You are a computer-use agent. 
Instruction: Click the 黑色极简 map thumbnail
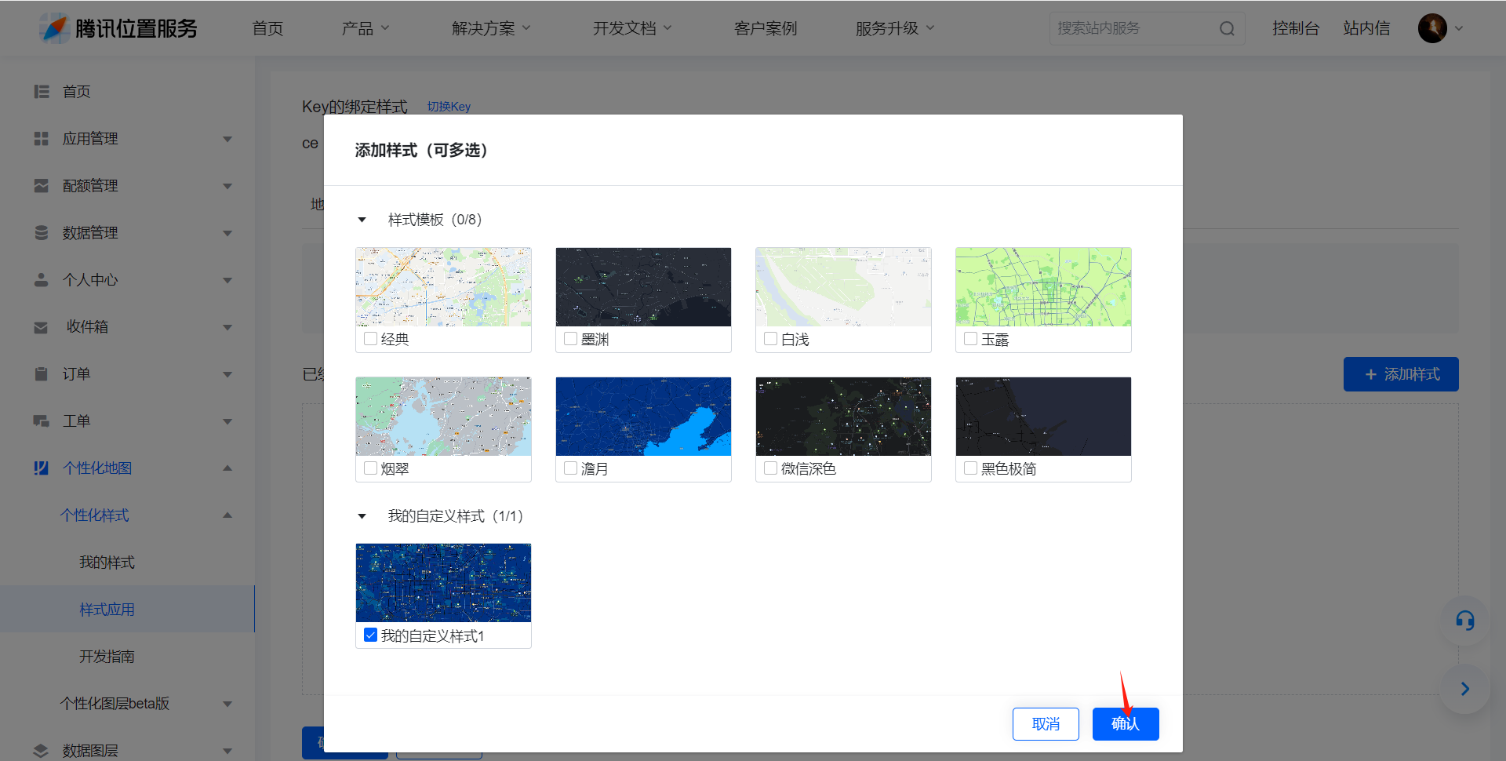[1043, 417]
